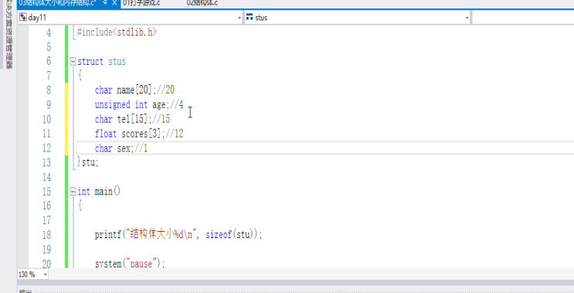Click the #include<stdlib.h> line
Image resolution: width=574 pixels, height=293 pixels.
117,32
